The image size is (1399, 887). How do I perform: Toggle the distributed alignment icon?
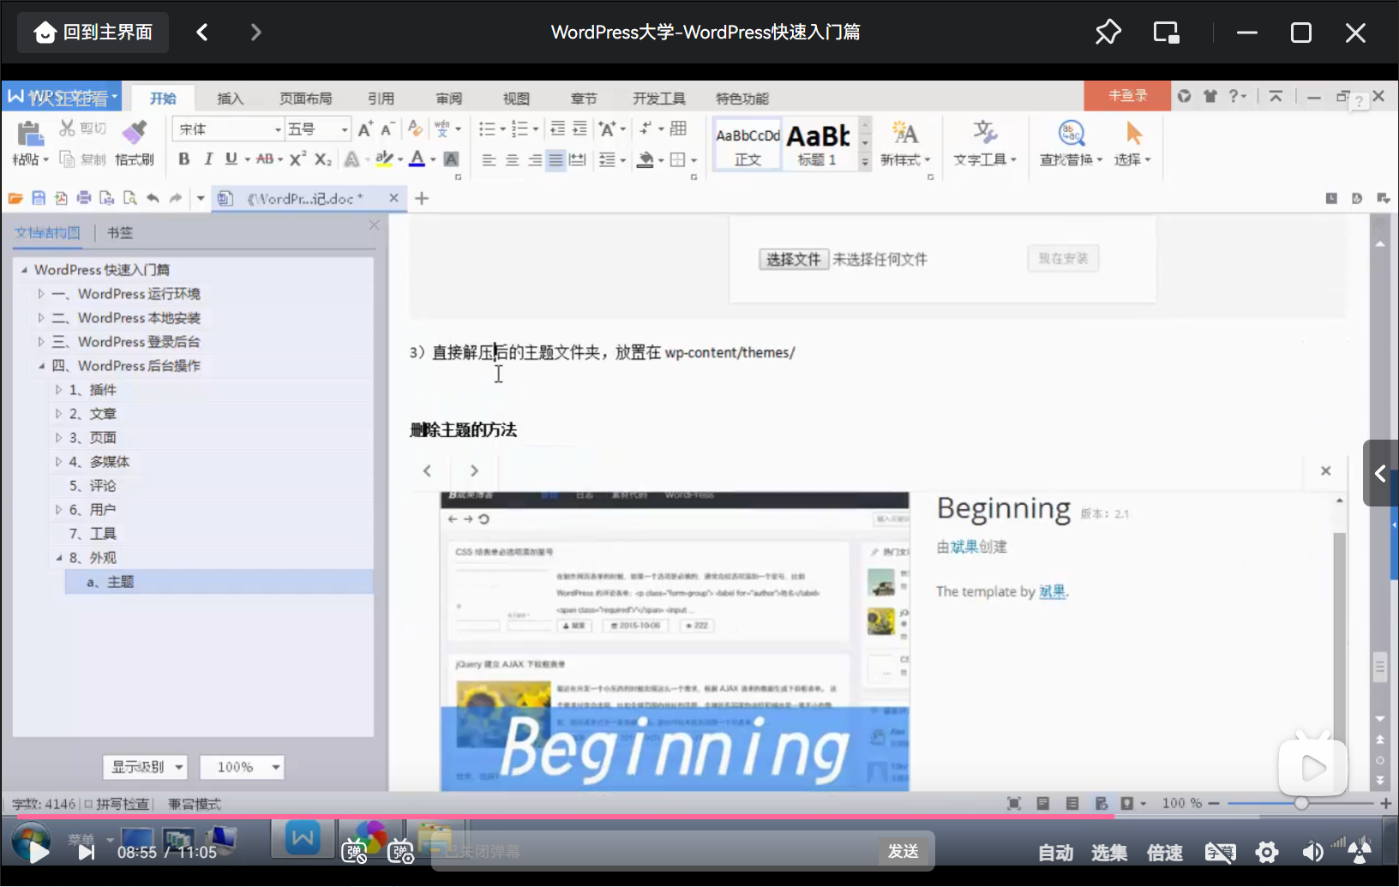[578, 160]
